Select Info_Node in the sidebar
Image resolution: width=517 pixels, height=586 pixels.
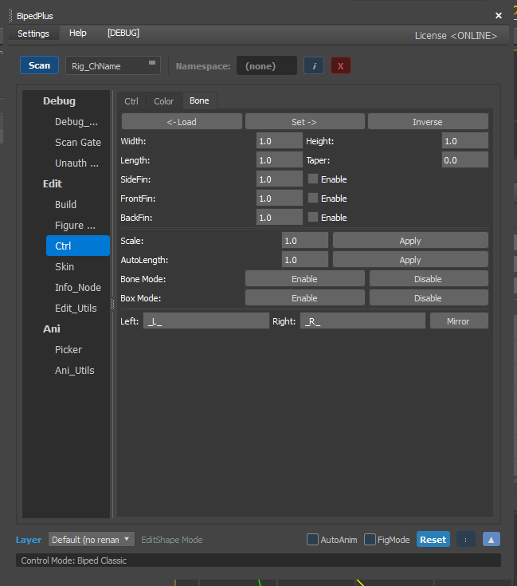point(77,287)
